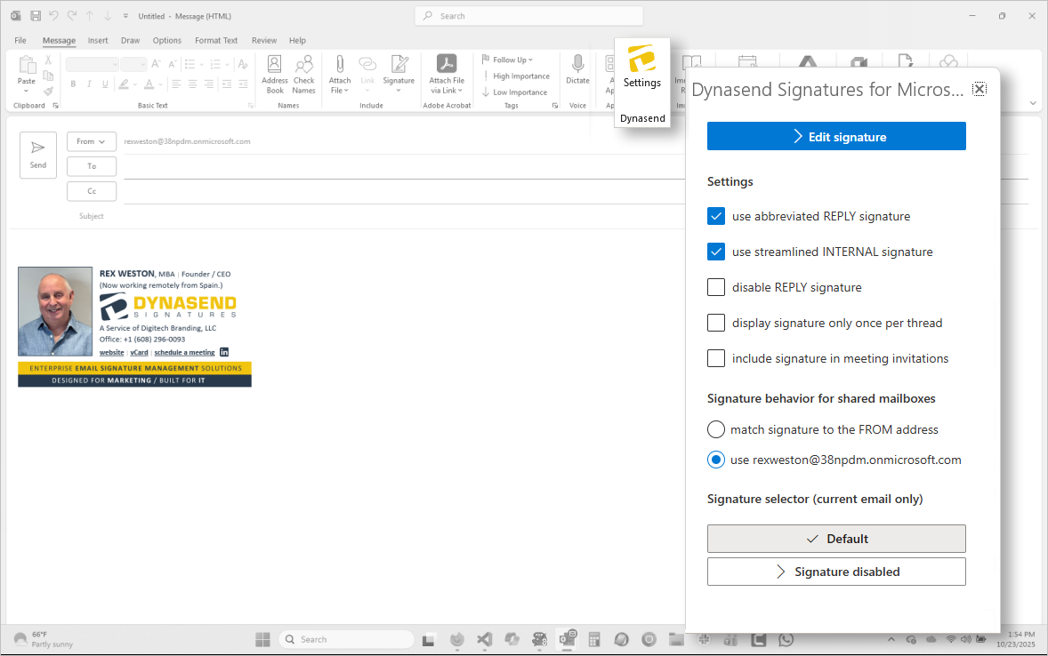
Task: Open the From address dropdown
Action: tap(91, 140)
